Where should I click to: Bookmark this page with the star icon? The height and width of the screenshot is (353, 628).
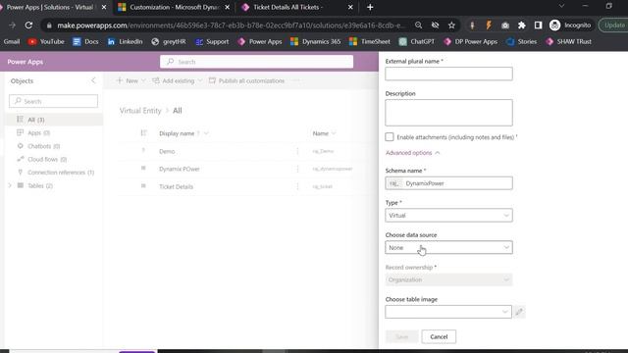[451, 25]
